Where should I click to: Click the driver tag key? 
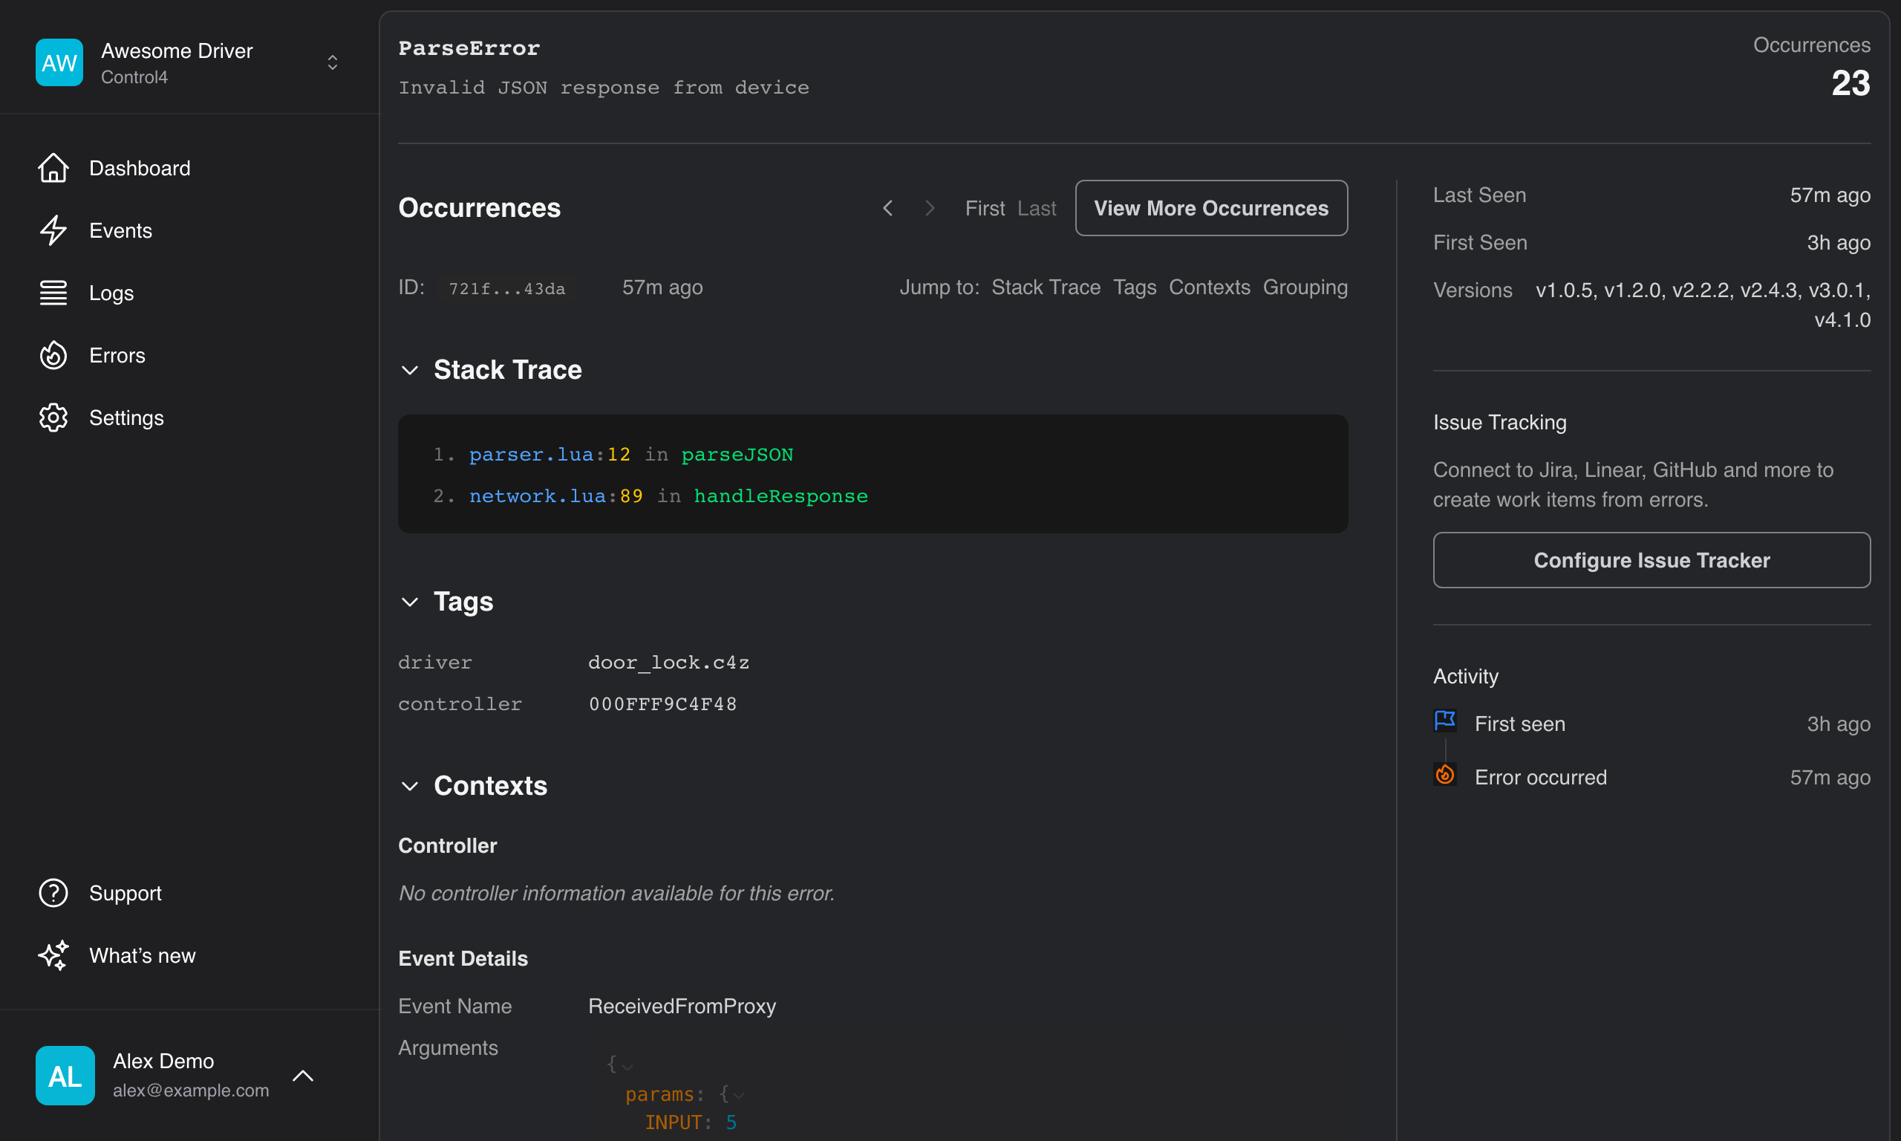coord(435,662)
